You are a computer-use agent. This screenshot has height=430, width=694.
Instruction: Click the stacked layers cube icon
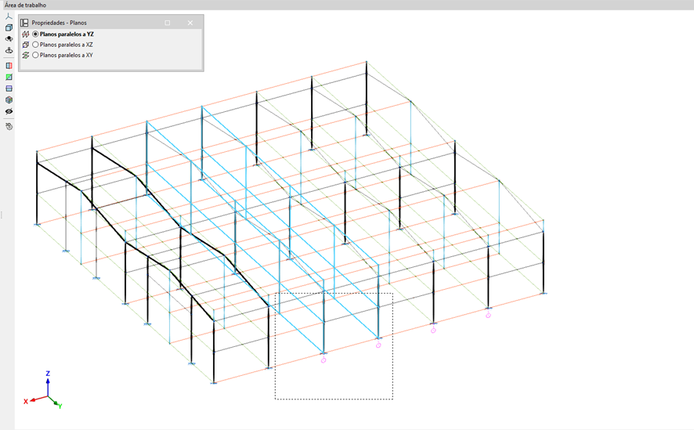[x=9, y=100]
